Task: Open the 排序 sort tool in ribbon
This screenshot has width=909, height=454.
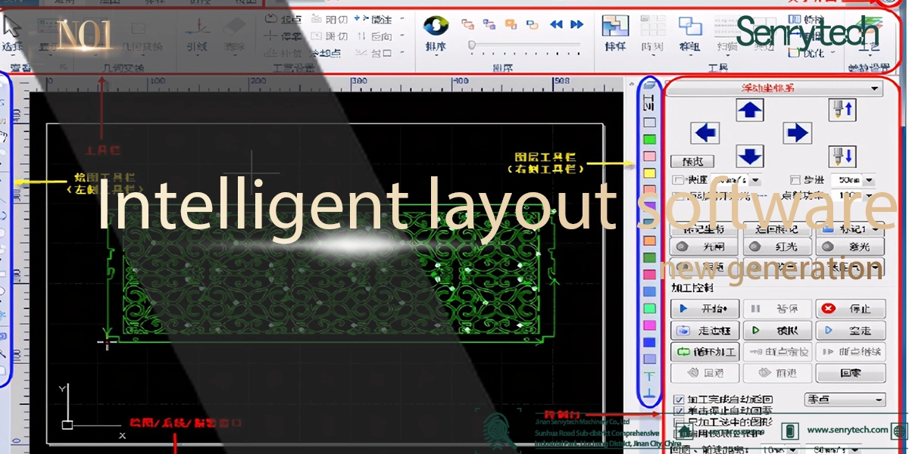Action: (436, 34)
